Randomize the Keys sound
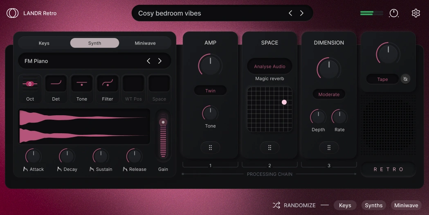The image size is (429, 215). [x=345, y=205]
